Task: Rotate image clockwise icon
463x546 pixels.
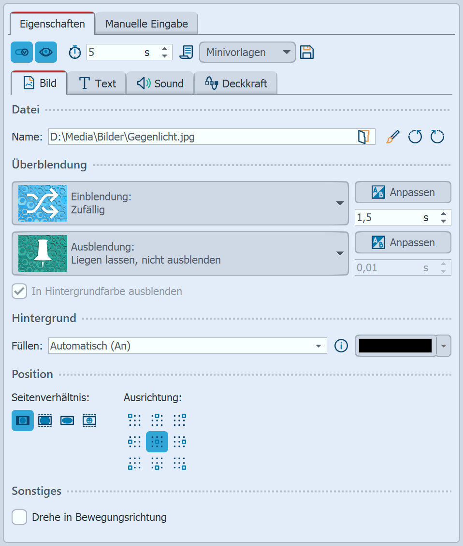Action: point(437,137)
